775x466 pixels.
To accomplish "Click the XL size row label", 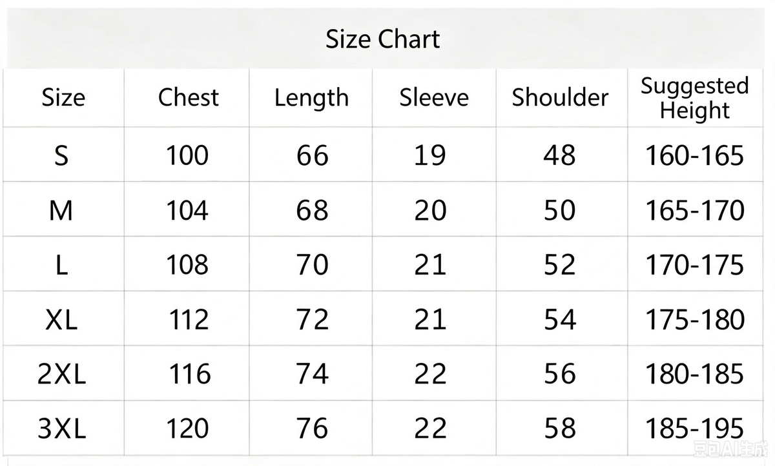I will point(61,320).
